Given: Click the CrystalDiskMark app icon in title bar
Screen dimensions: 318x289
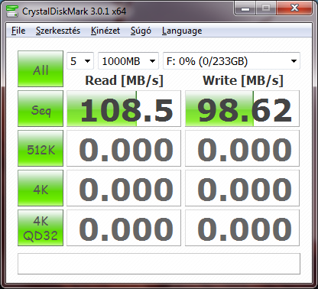Looking at the screenshot, I should point(12,11).
